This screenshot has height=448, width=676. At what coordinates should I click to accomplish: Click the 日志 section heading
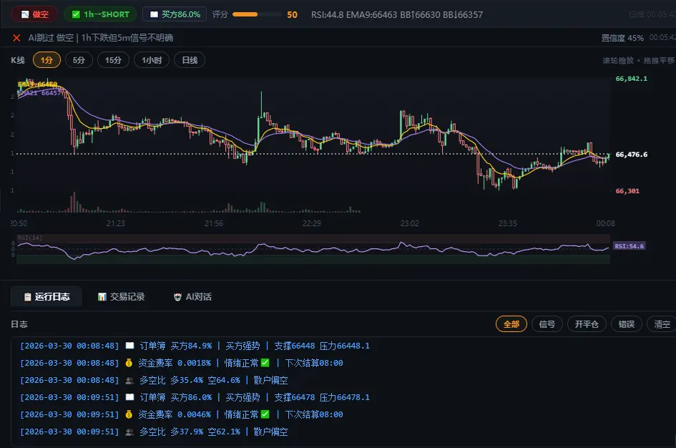click(19, 324)
